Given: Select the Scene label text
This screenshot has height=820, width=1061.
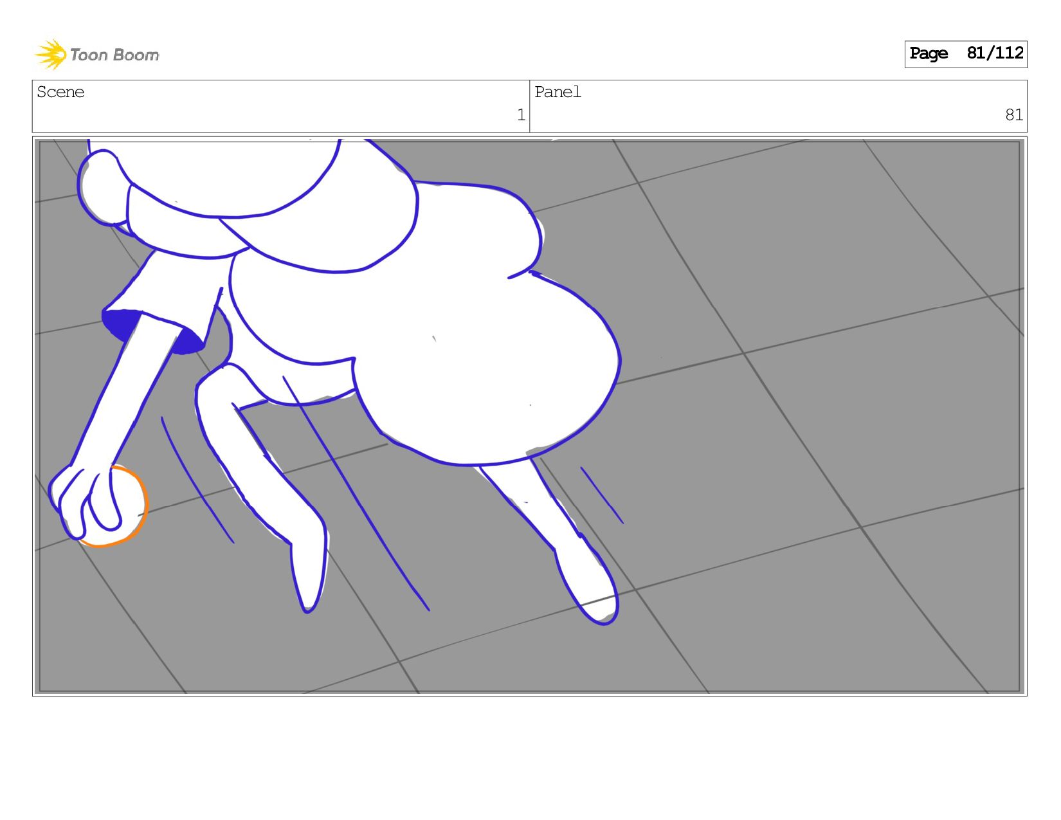Looking at the screenshot, I should tap(60, 92).
